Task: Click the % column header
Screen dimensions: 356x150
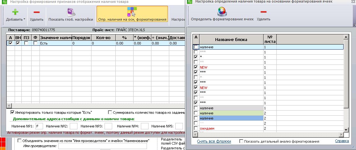Action: 124,37
